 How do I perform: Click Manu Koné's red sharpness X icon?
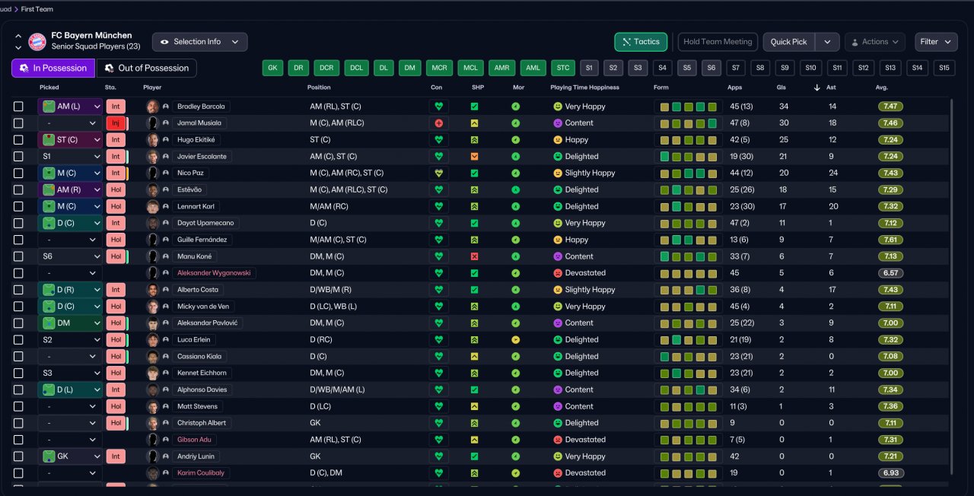(474, 256)
